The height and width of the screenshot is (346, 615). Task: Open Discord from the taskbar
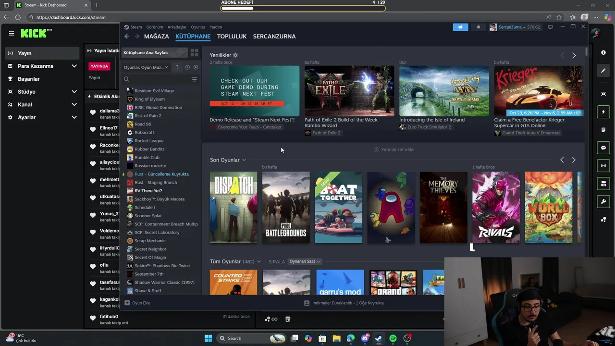(x=365, y=338)
